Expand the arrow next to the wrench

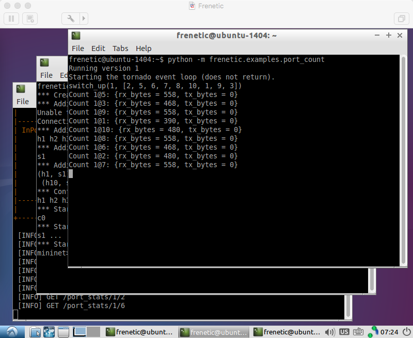tap(84, 19)
